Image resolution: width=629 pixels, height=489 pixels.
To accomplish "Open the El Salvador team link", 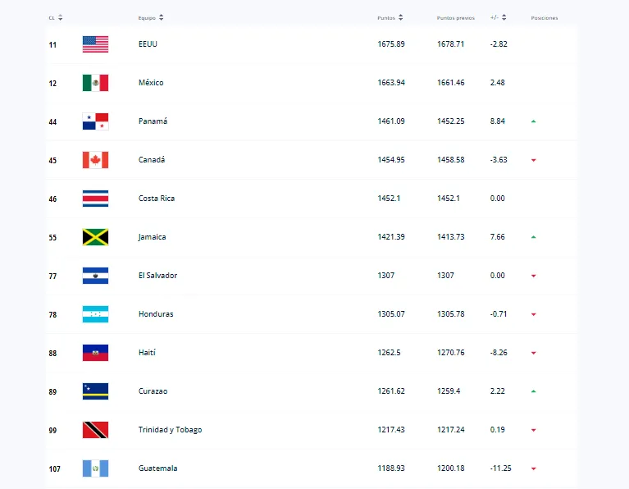I will coord(157,276).
